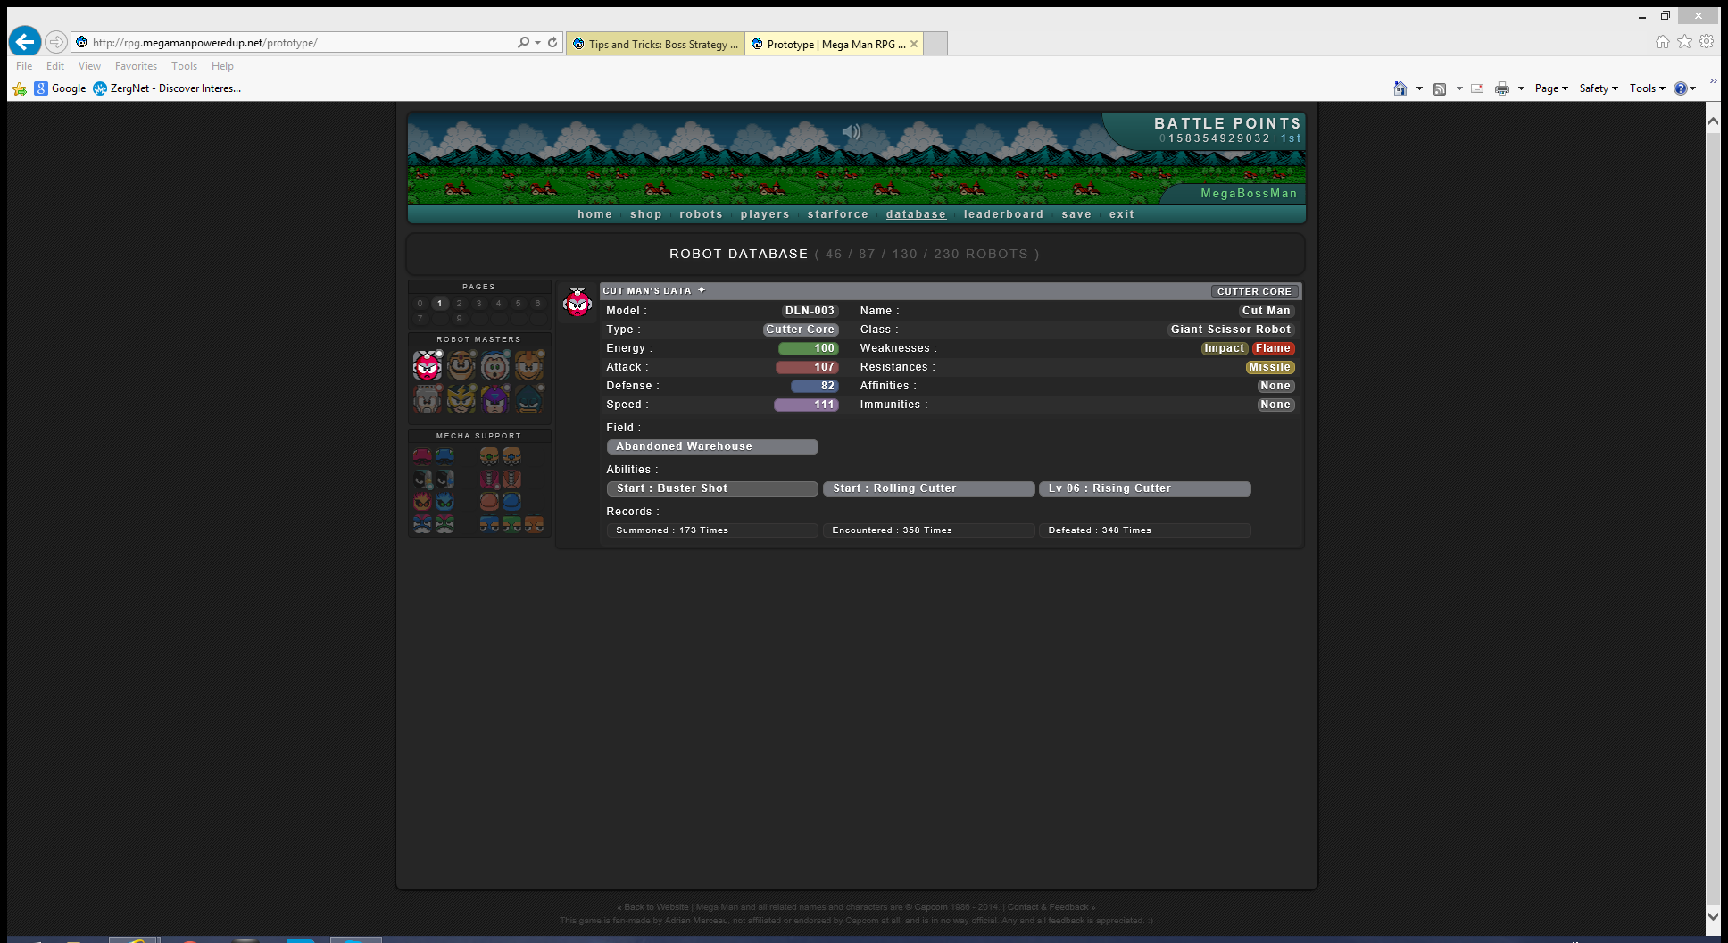Switch to Tips and Tricks: Boss Strategy tab
This screenshot has height=943, width=1728.
(655, 44)
